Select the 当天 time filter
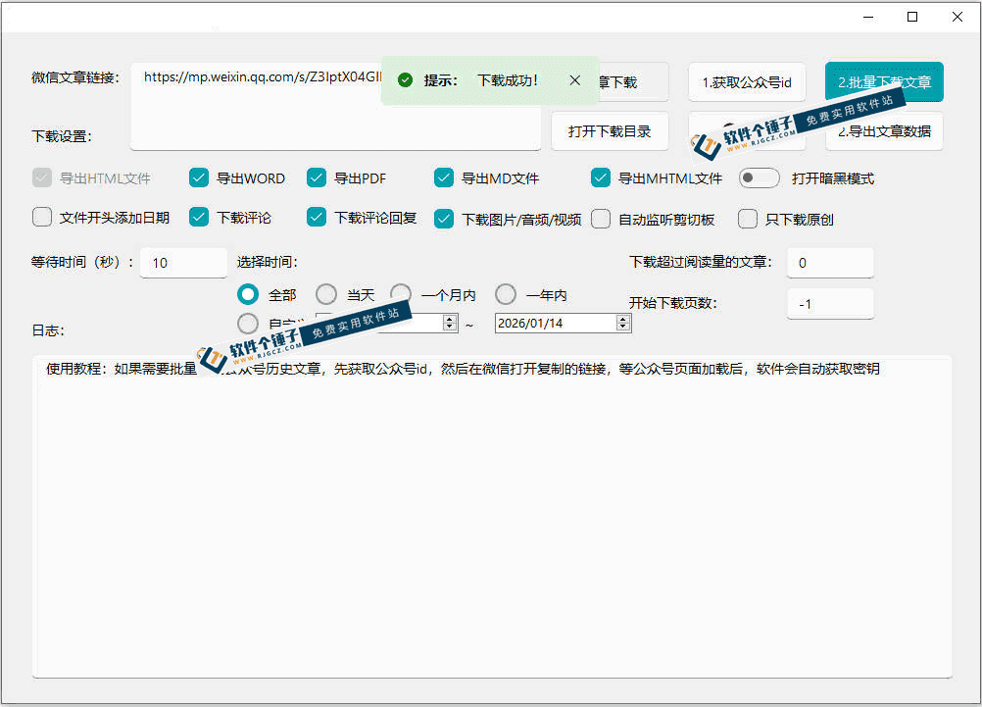 pyautogui.click(x=325, y=293)
